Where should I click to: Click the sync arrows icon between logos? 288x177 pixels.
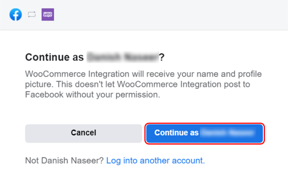click(x=32, y=14)
